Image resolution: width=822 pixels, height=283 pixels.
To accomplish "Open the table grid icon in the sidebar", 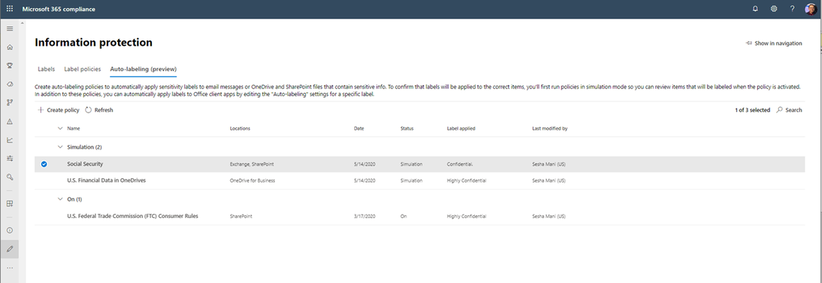I will pyautogui.click(x=9, y=203).
